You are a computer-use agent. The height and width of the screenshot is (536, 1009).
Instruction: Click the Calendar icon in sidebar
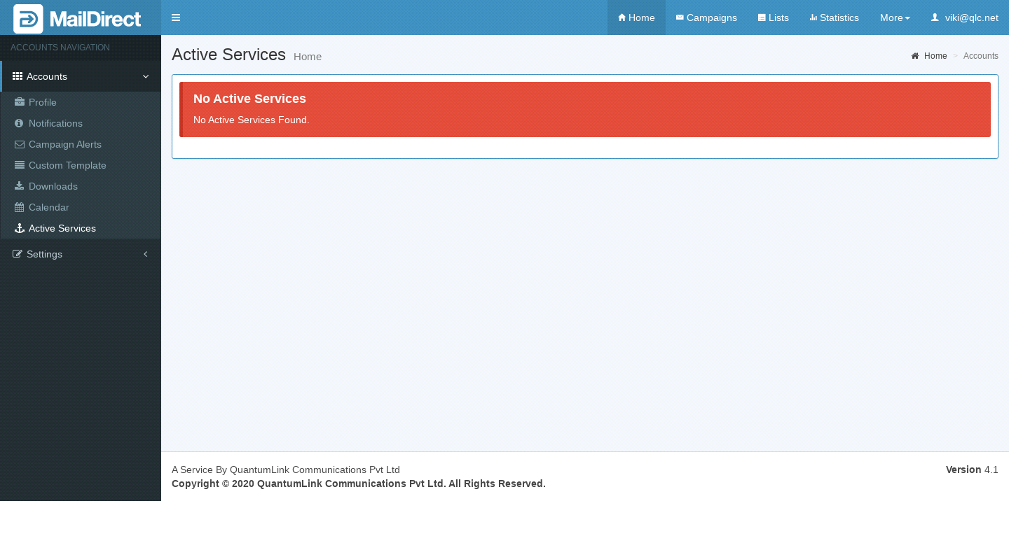(x=20, y=207)
